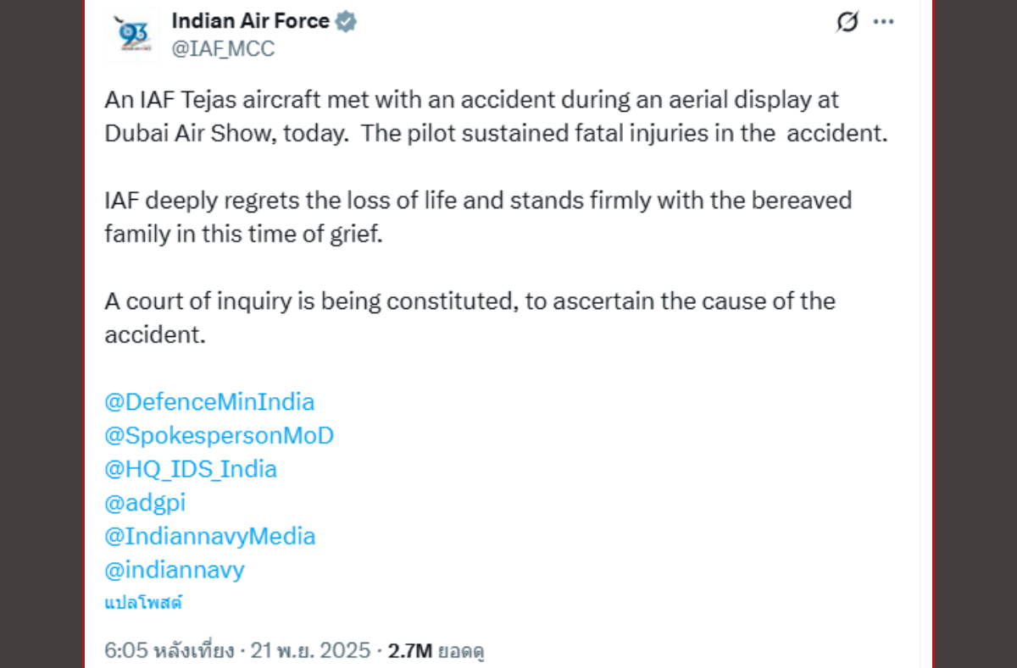Click the @adgpi mention
The height and width of the screenshot is (668, 1017).
point(145,503)
